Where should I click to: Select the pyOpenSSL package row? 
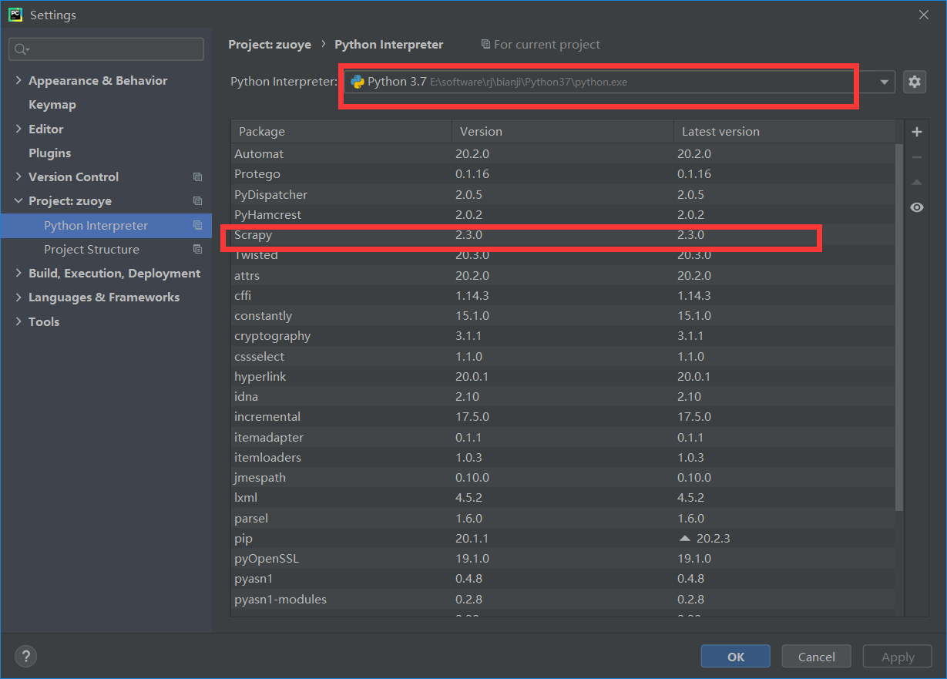pyautogui.click(x=563, y=558)
